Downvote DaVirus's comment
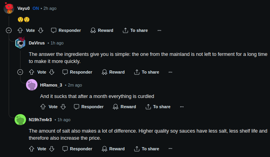 tap(52, 72)
